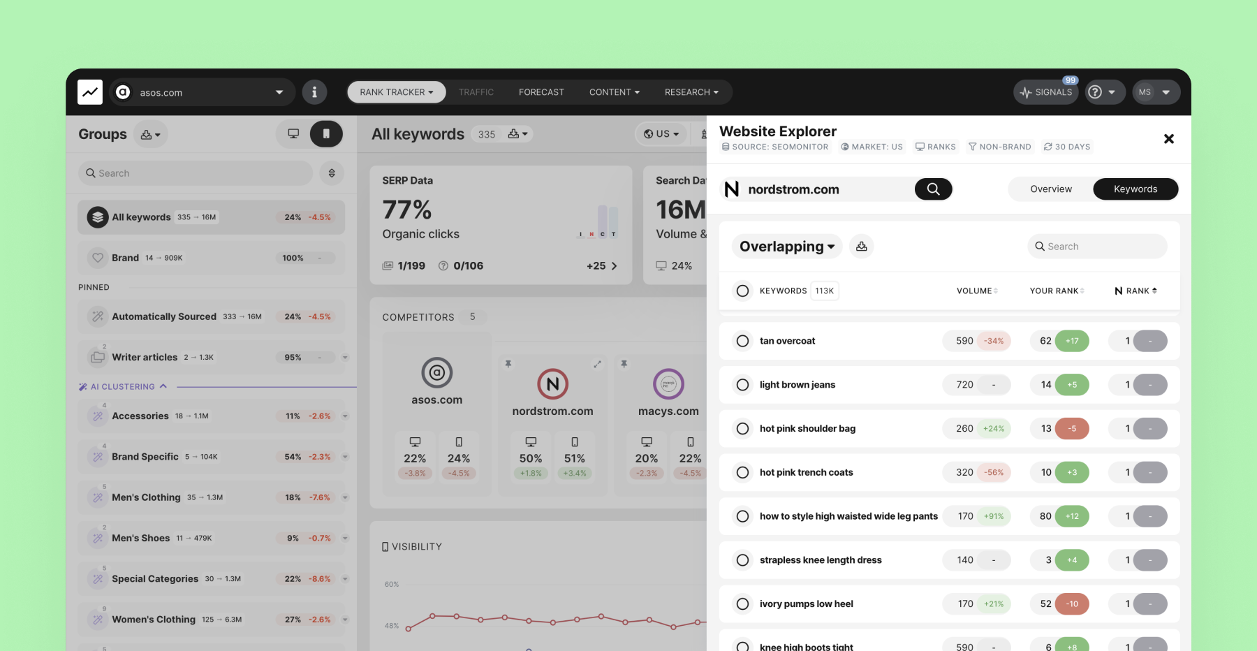Click the 1/199 SERP feature icon
The width and height of the screenshot is (1257, 651).
tap(388, 265)
